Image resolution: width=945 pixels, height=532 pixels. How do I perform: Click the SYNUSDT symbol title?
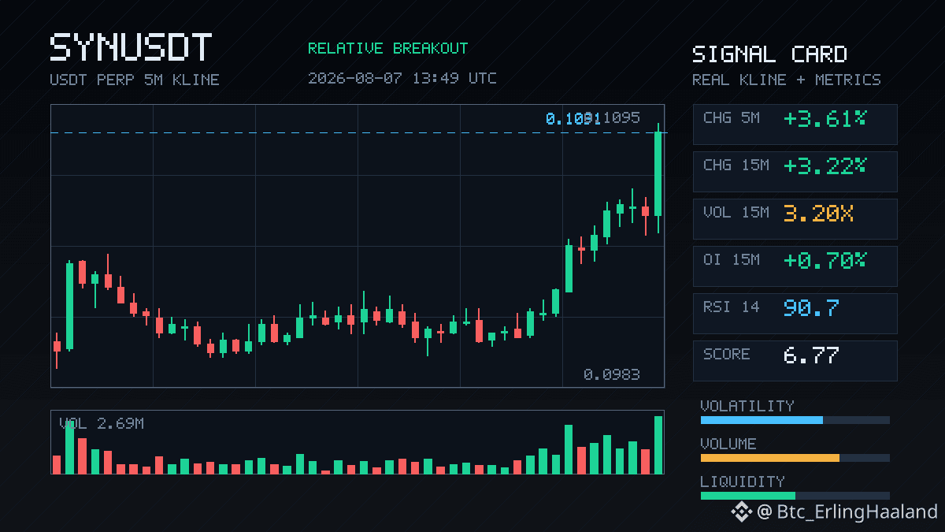point(131,48)
